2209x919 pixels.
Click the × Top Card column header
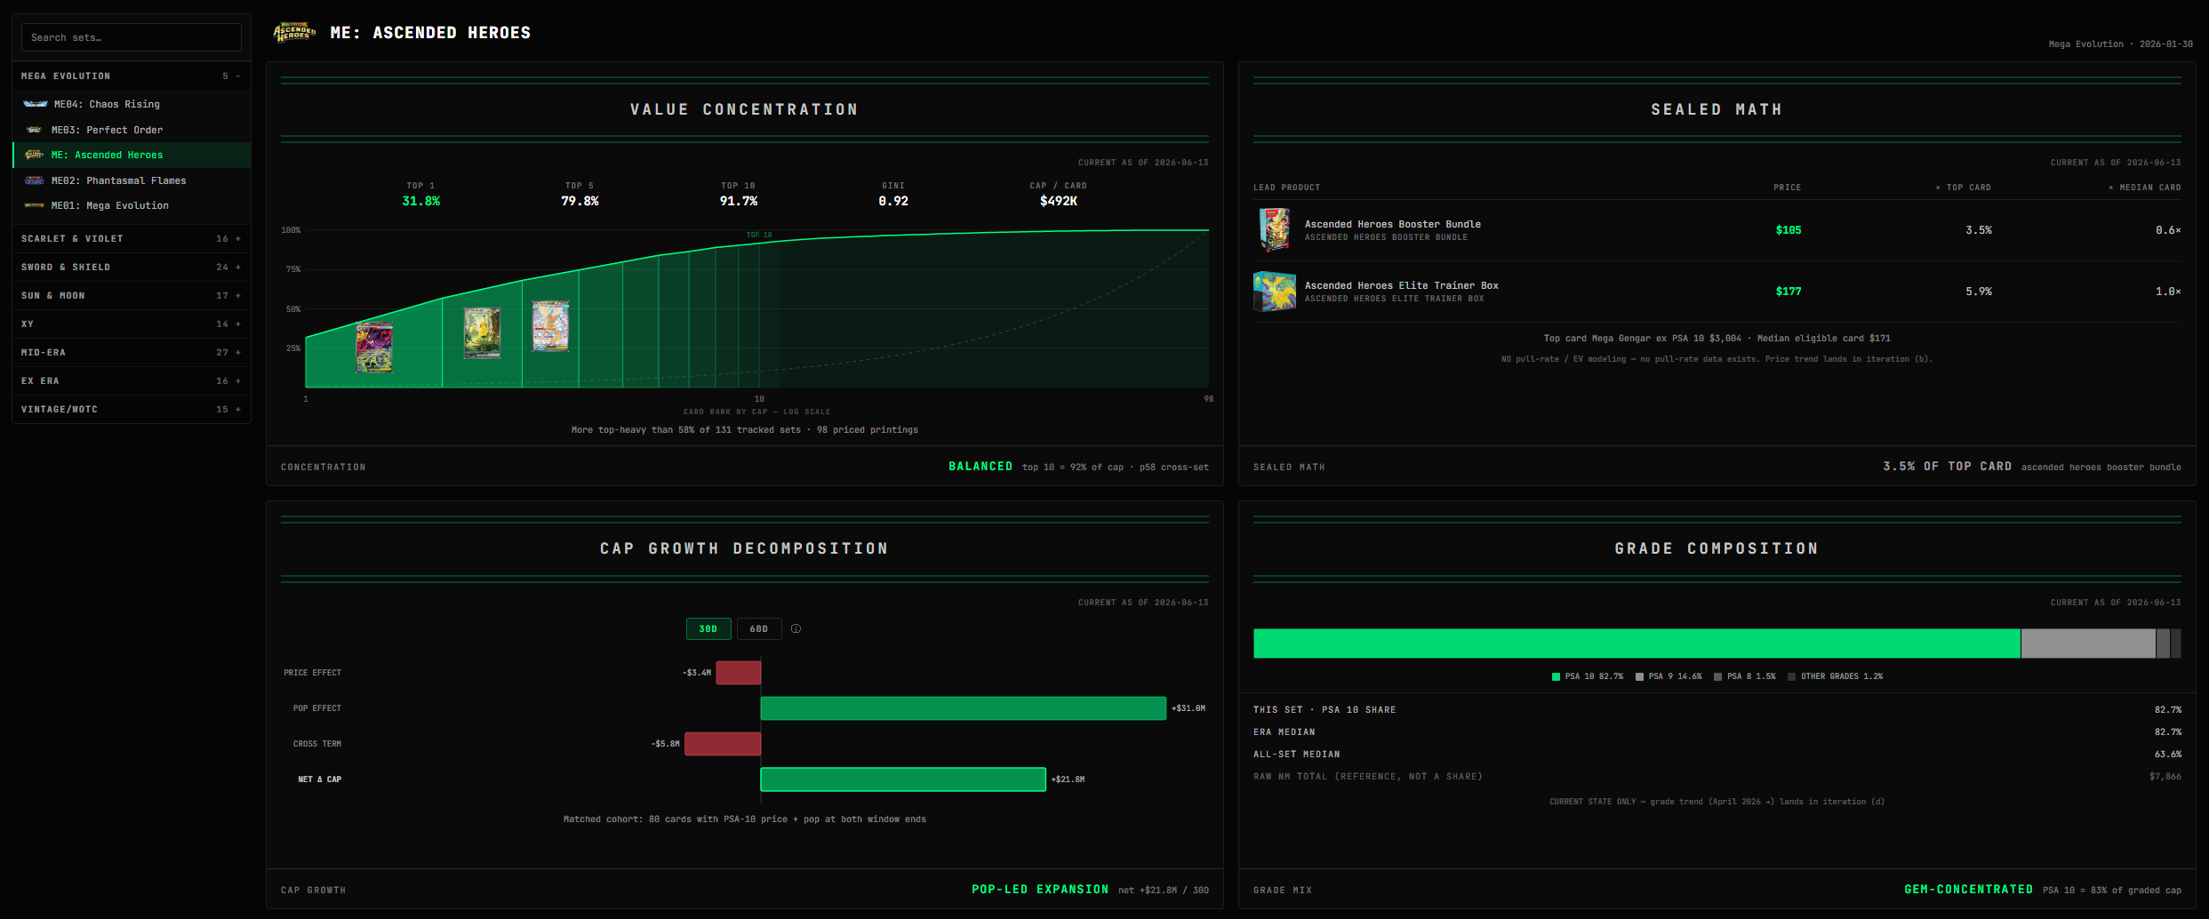(x=1963, y=188)
